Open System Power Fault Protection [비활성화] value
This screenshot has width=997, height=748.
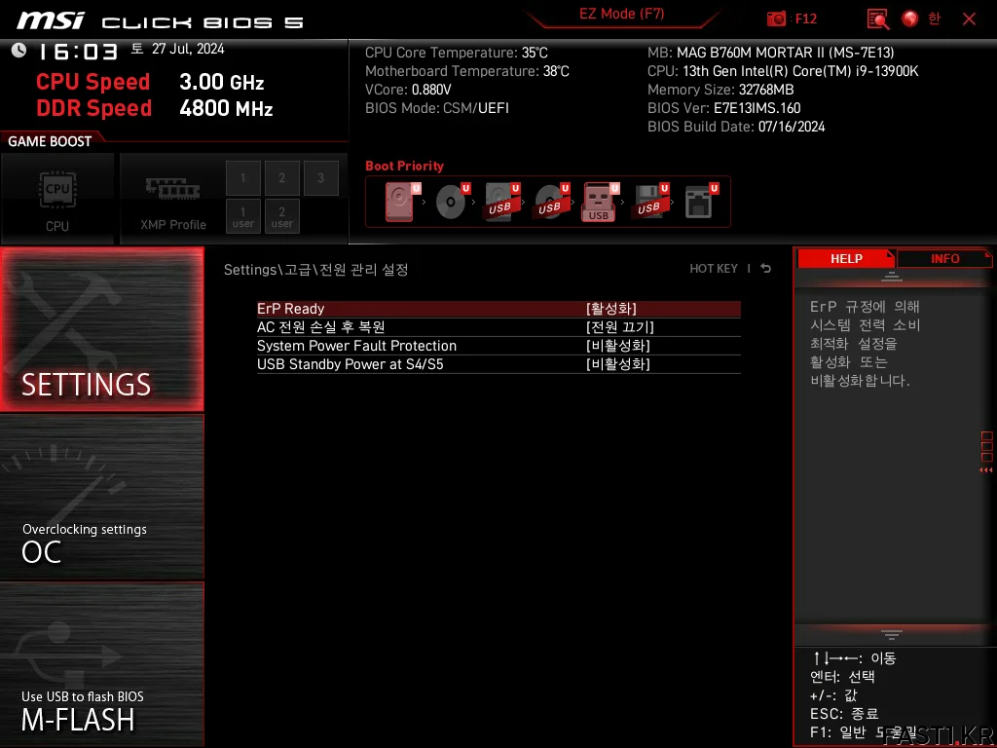pyautogui.click(x=618, y=346)
